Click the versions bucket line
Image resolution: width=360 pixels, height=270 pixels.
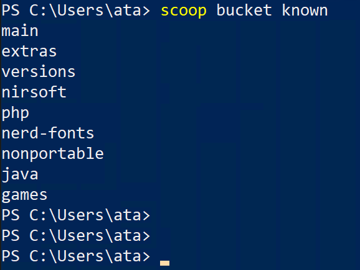coord(39,71)
